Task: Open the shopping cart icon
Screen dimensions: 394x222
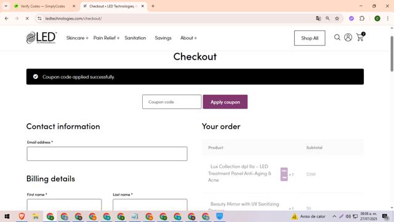Action: (361, 37)
